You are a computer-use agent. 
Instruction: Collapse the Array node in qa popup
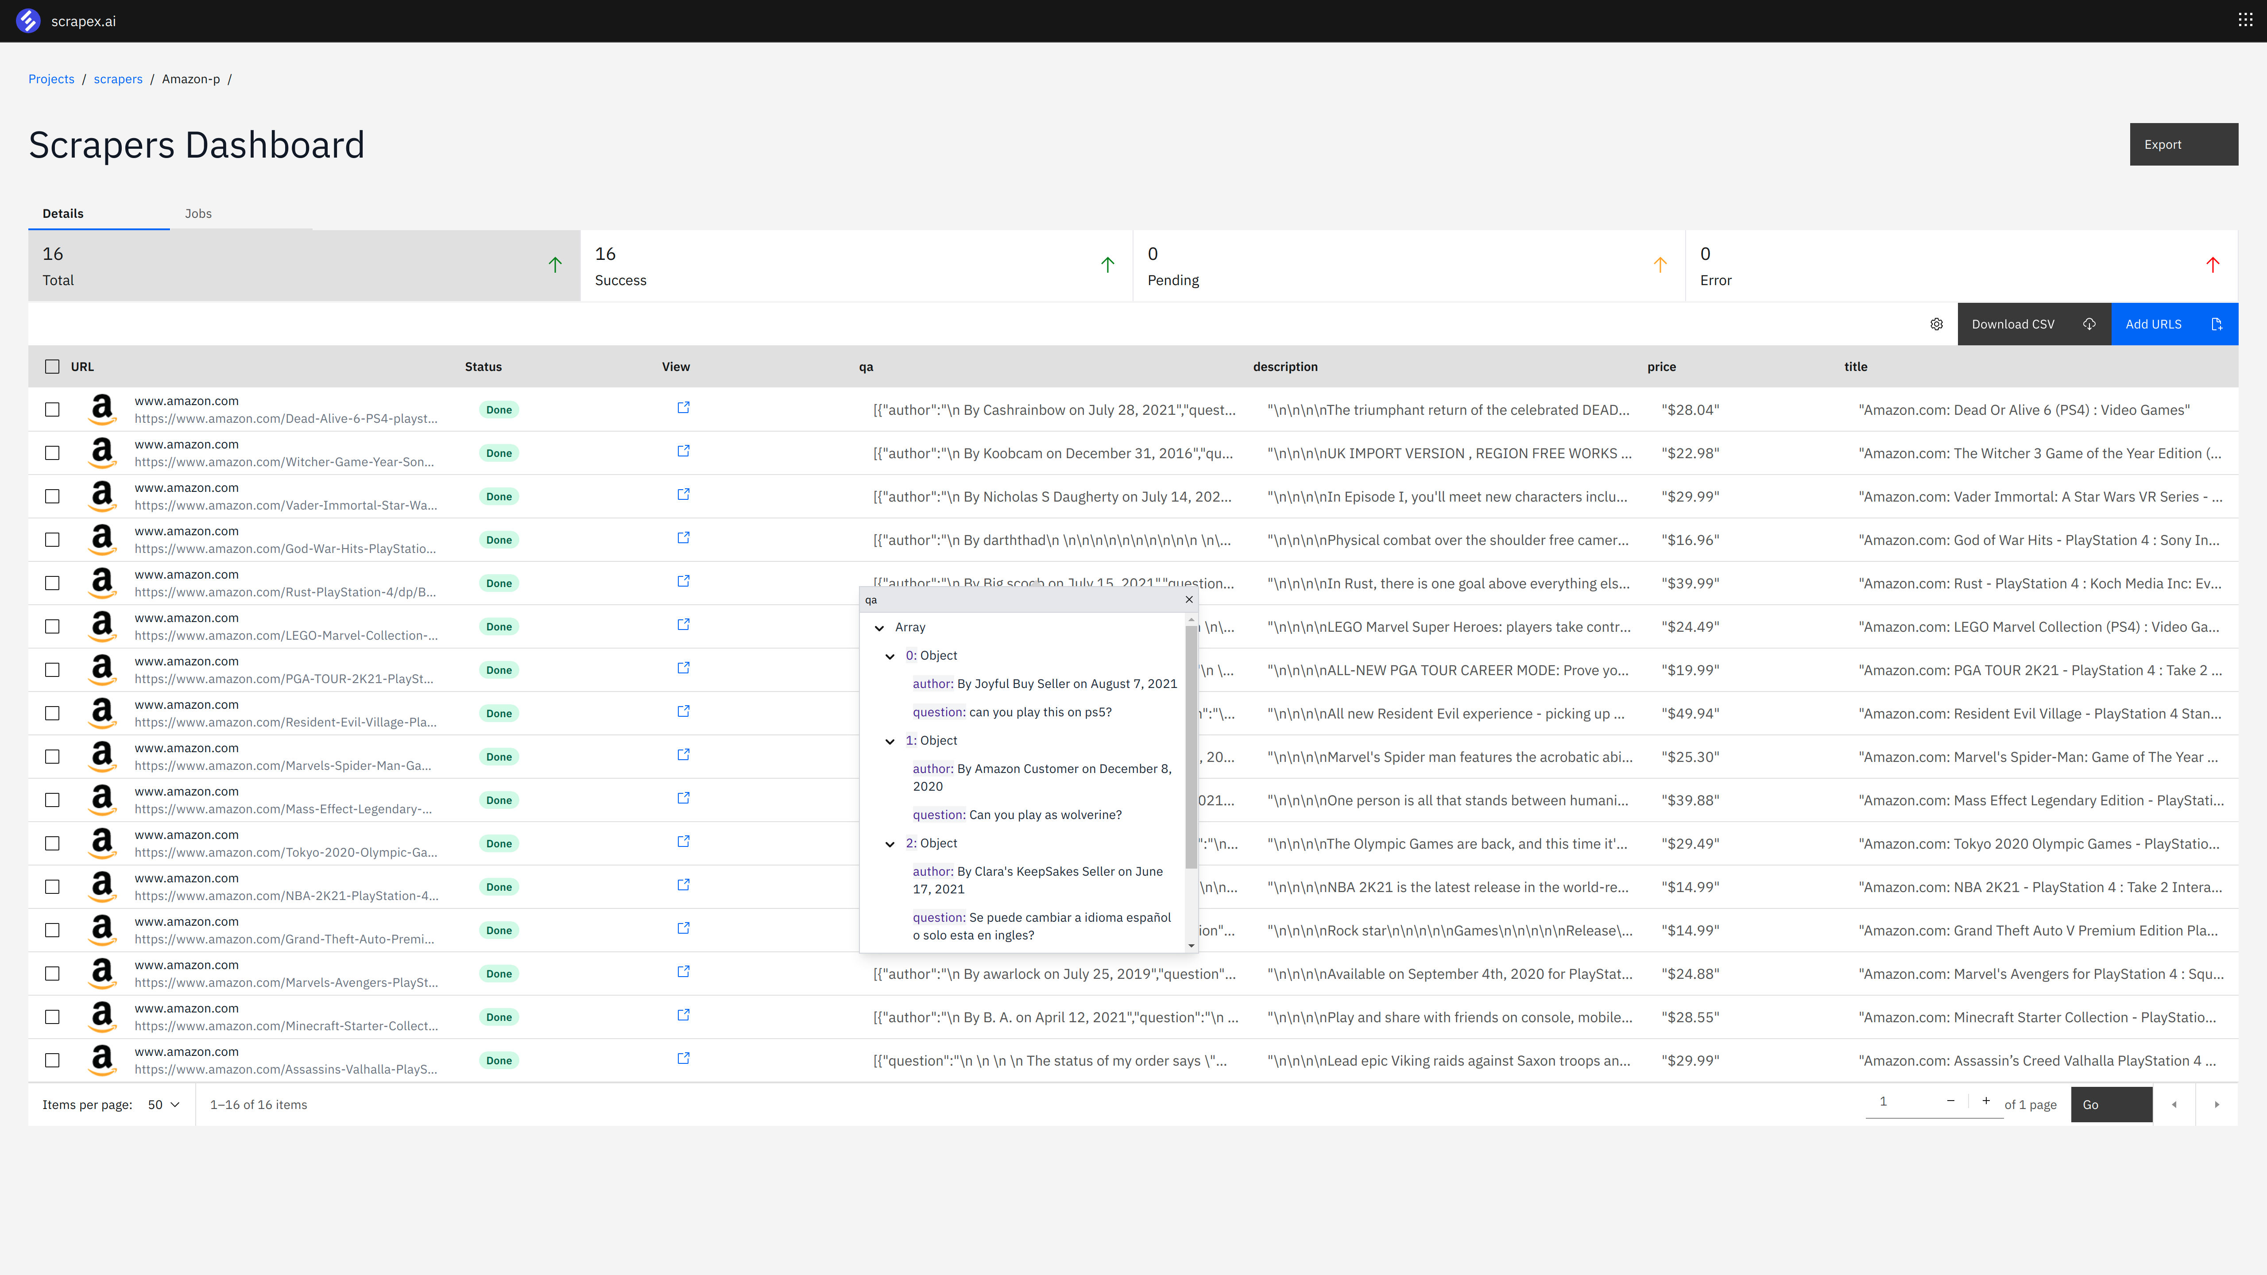[x=879, y=627]
